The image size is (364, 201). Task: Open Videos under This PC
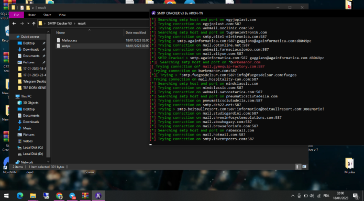(28, 141)
